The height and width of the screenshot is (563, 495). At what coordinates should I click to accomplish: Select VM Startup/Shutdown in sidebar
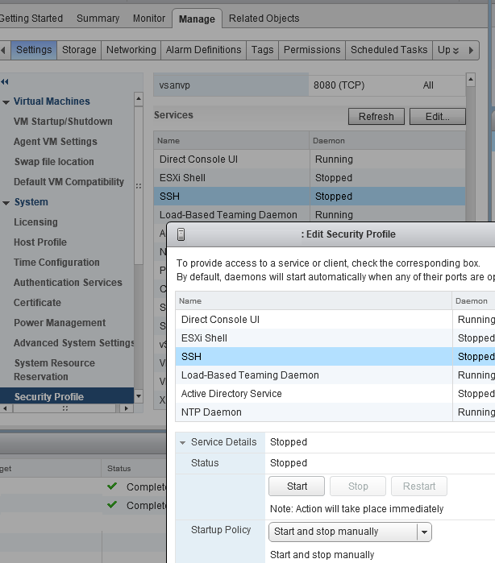coord(63,122)
